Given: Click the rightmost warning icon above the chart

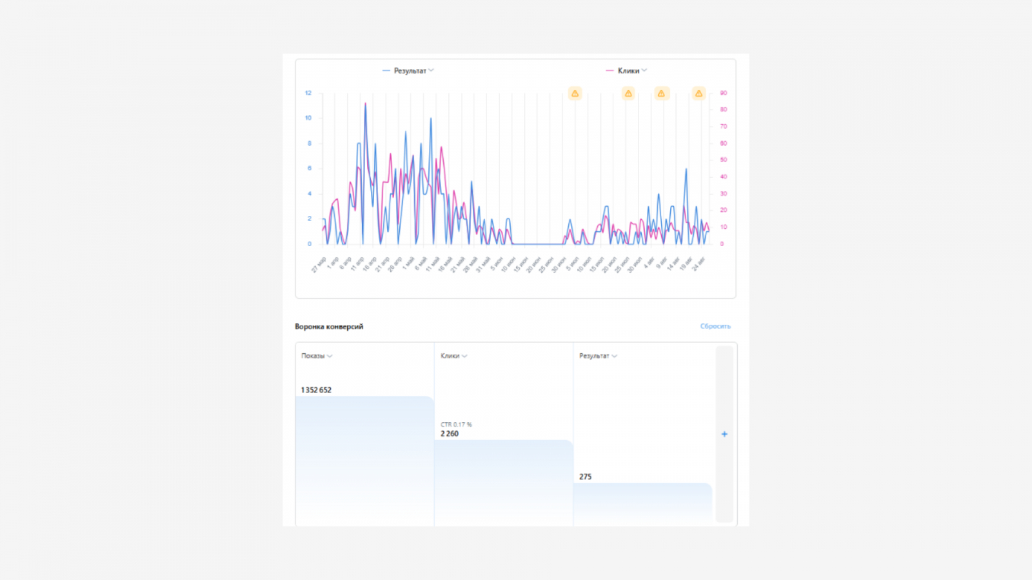Looking at the screenshot, I should tap(699, 93).
